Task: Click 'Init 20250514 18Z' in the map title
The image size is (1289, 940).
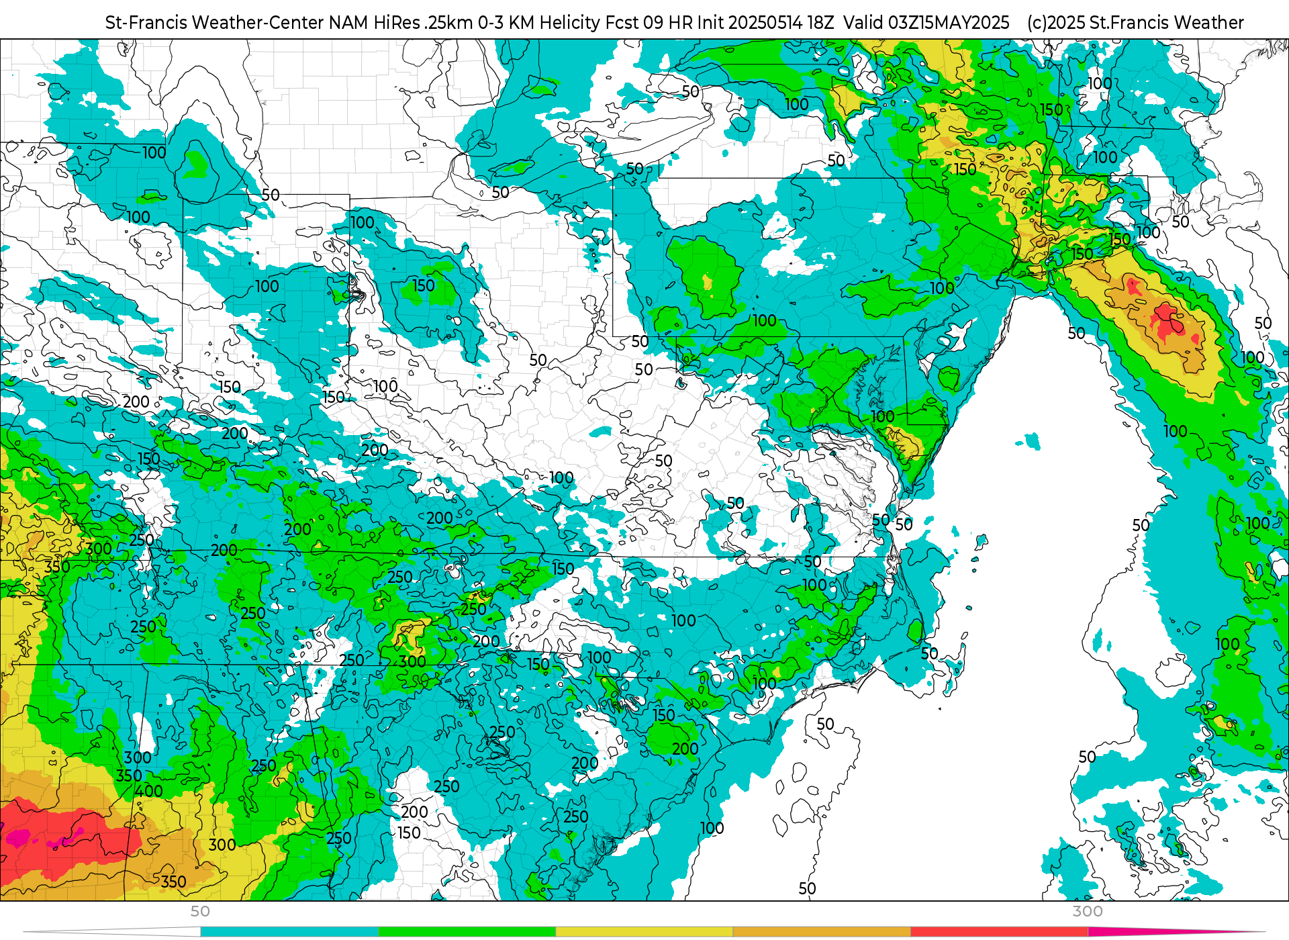Action: (764, 23)
